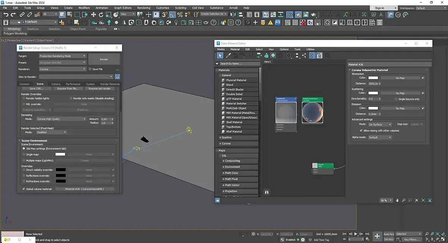Click the Pan hand tool in Slate editor
Image resolution: width=448 pixels, height=243 pixels.
pyautogui.click(x=397, y=200)
